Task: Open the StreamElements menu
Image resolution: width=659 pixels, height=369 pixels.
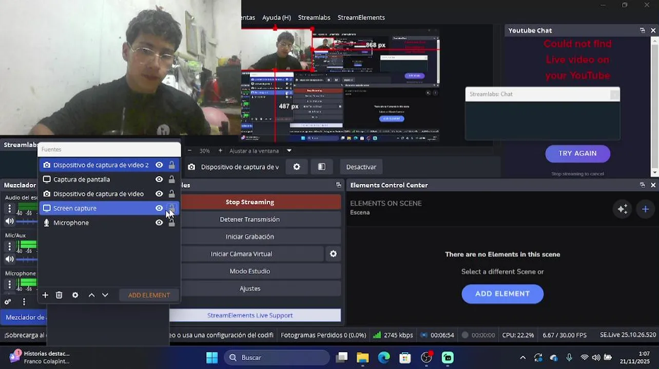Action: [x=361, y=17]
